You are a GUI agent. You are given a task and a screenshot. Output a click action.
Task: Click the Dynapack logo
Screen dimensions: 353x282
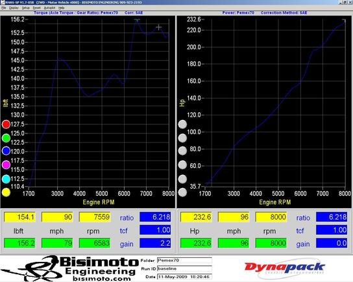285,268
